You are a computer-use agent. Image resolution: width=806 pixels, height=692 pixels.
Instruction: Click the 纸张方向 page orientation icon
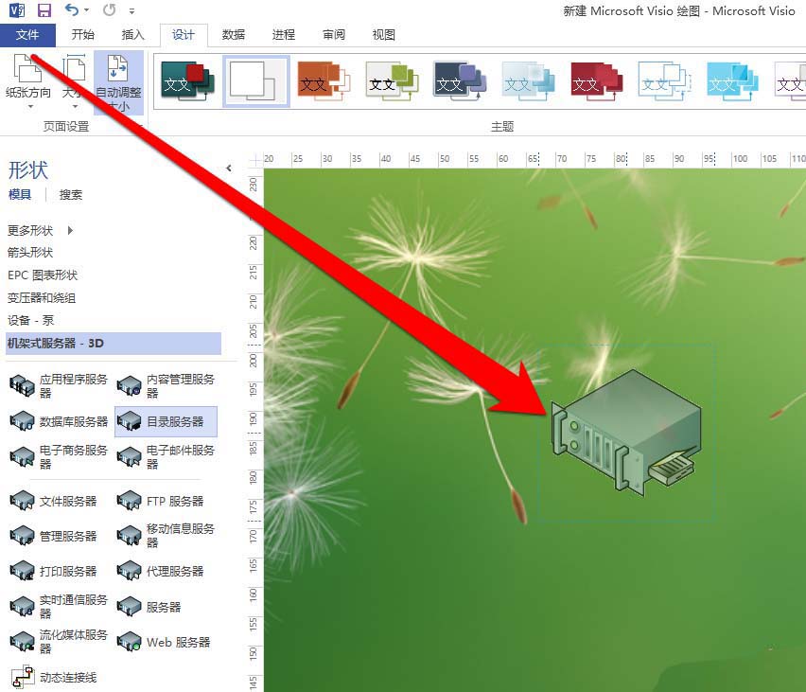tap(26, 68)
